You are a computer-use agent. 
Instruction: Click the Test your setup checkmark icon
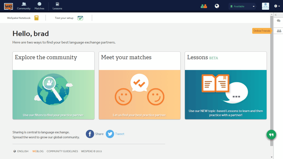(x=80, y=18)
